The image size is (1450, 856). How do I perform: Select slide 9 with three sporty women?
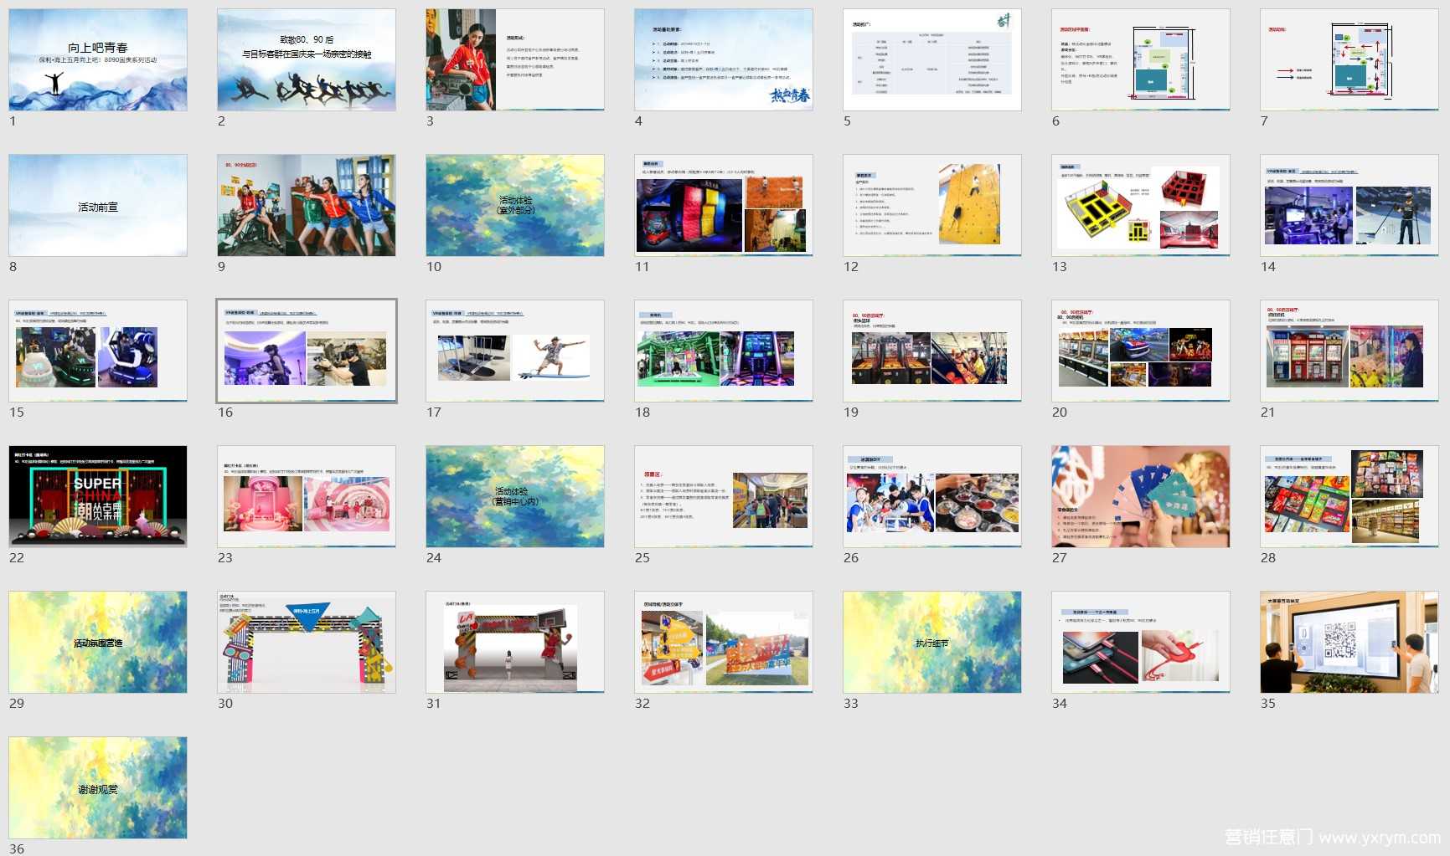pos(307,206)
